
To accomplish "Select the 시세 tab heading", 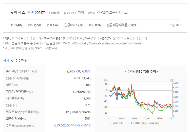I will pyautogui.click(x=6, y=60).
